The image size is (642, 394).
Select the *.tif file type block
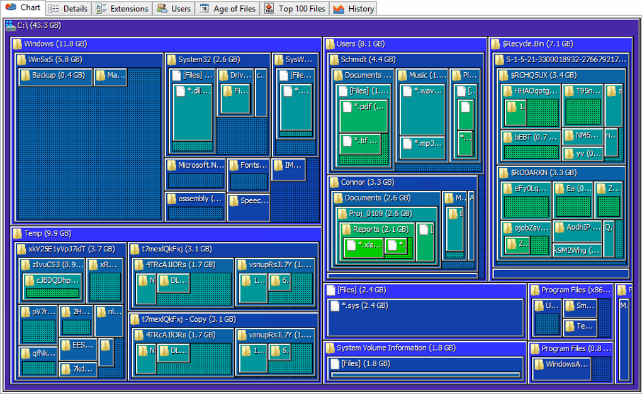(360, 144)
